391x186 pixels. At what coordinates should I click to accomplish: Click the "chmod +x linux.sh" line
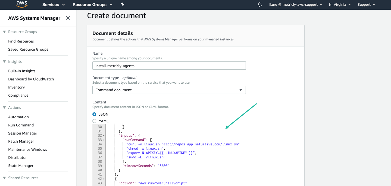pos(146,149)
